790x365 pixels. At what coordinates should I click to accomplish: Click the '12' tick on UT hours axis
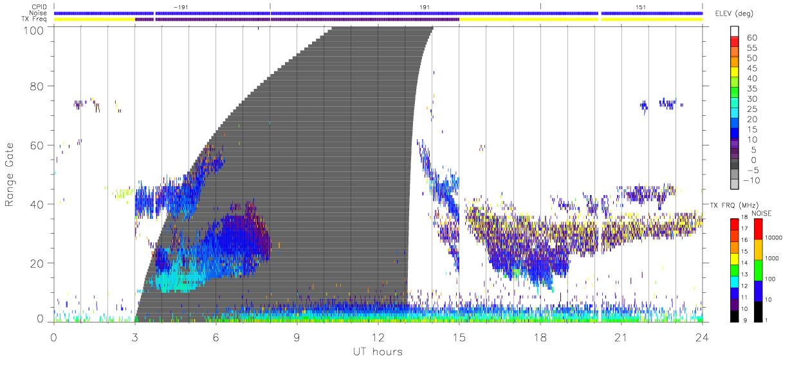click(378, 337)
